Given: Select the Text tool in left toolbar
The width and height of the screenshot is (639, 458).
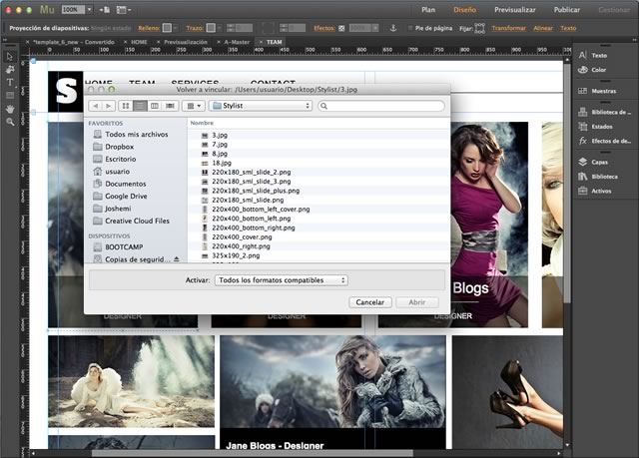Looking at the screenshot, I should [x=10, y=82].
